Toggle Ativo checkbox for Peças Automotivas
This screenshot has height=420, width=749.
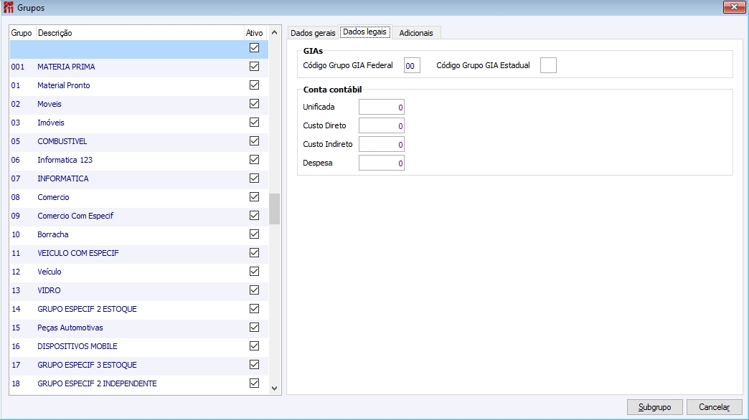coord(254,327)
